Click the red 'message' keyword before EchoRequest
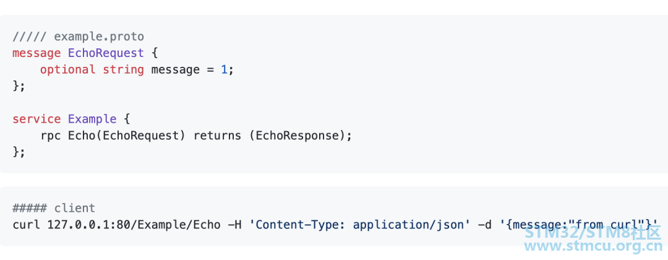The height and width of the screenshot is (260, 668). pyautogui.click(x=36, y=53)
